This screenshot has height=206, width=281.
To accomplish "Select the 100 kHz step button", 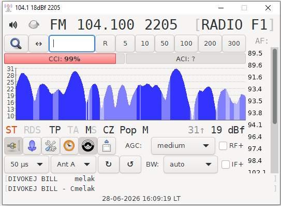I will 186,44.
